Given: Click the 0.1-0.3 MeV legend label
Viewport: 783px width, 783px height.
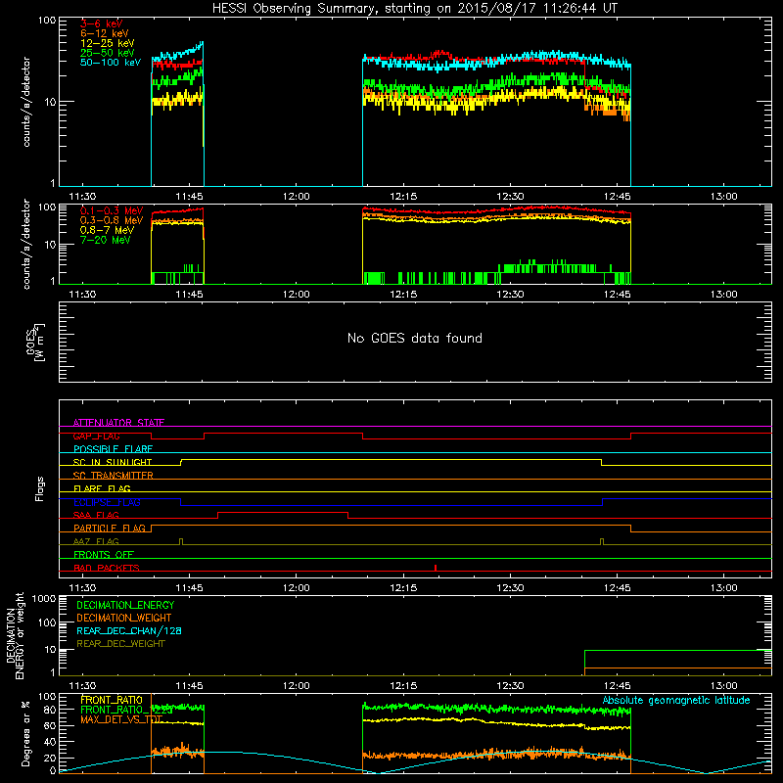Looking at the screenshot, I should coord(112,210).
